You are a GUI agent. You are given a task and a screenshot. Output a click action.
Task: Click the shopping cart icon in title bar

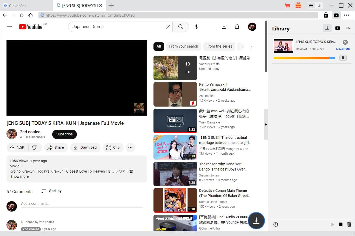[287, 5]
